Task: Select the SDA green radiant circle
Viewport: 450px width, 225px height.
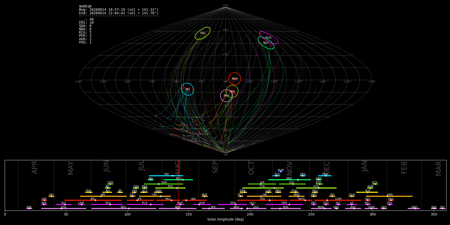Action: (232, 91)
